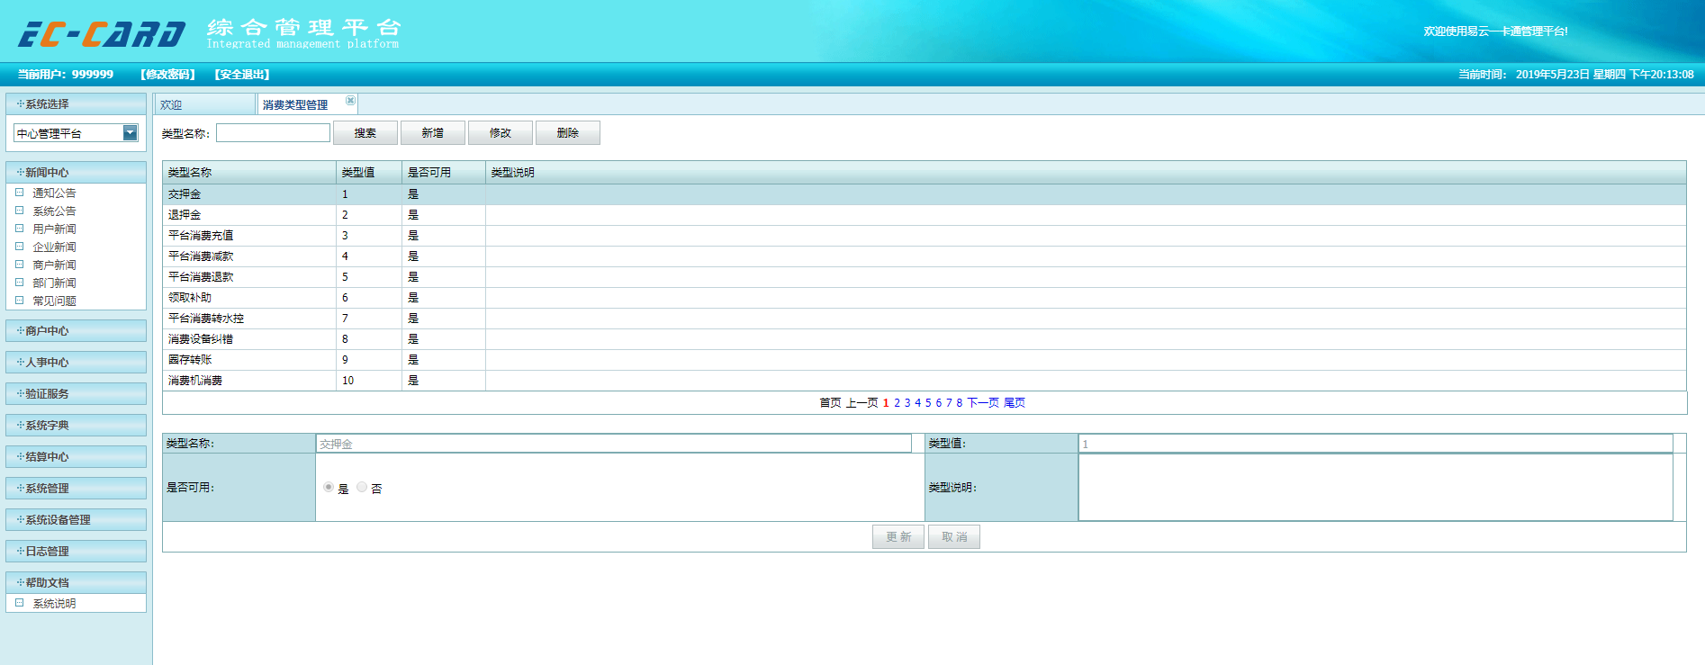Collapse the 帮助文档 panel
The width and height of the screenshot is (1705, 665).
(76, 582)
